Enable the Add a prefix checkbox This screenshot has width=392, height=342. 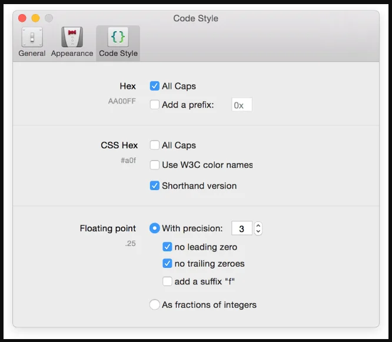click(x=154, y=105)
